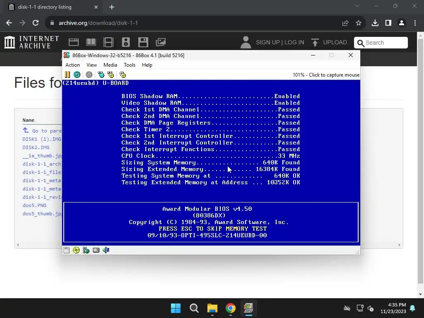Screen dimensions: 424x318
Task: Click the hard disk status bar icon
Action: click(x=96, y=250)
